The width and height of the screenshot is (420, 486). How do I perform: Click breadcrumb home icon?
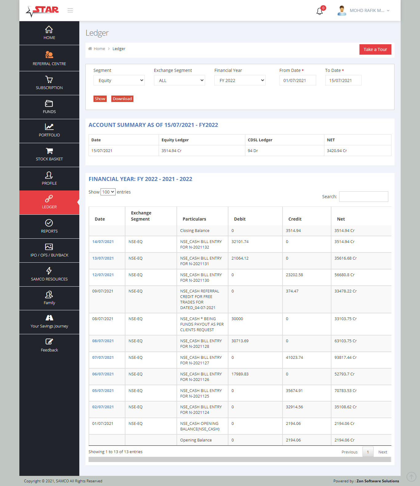tap(90, 49)
